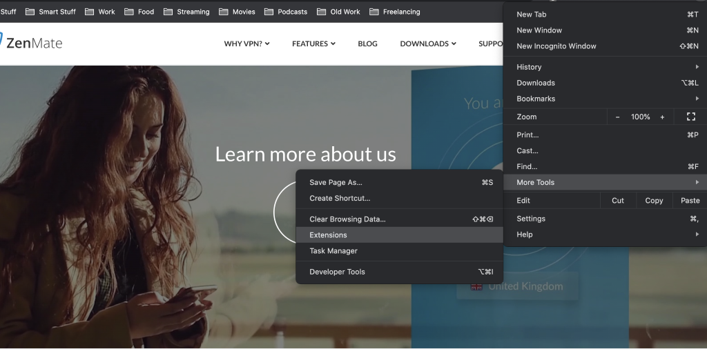The height and width of the screenshot is (349, 707).
Task: Open the Downloads menu item
Action: 605,83
